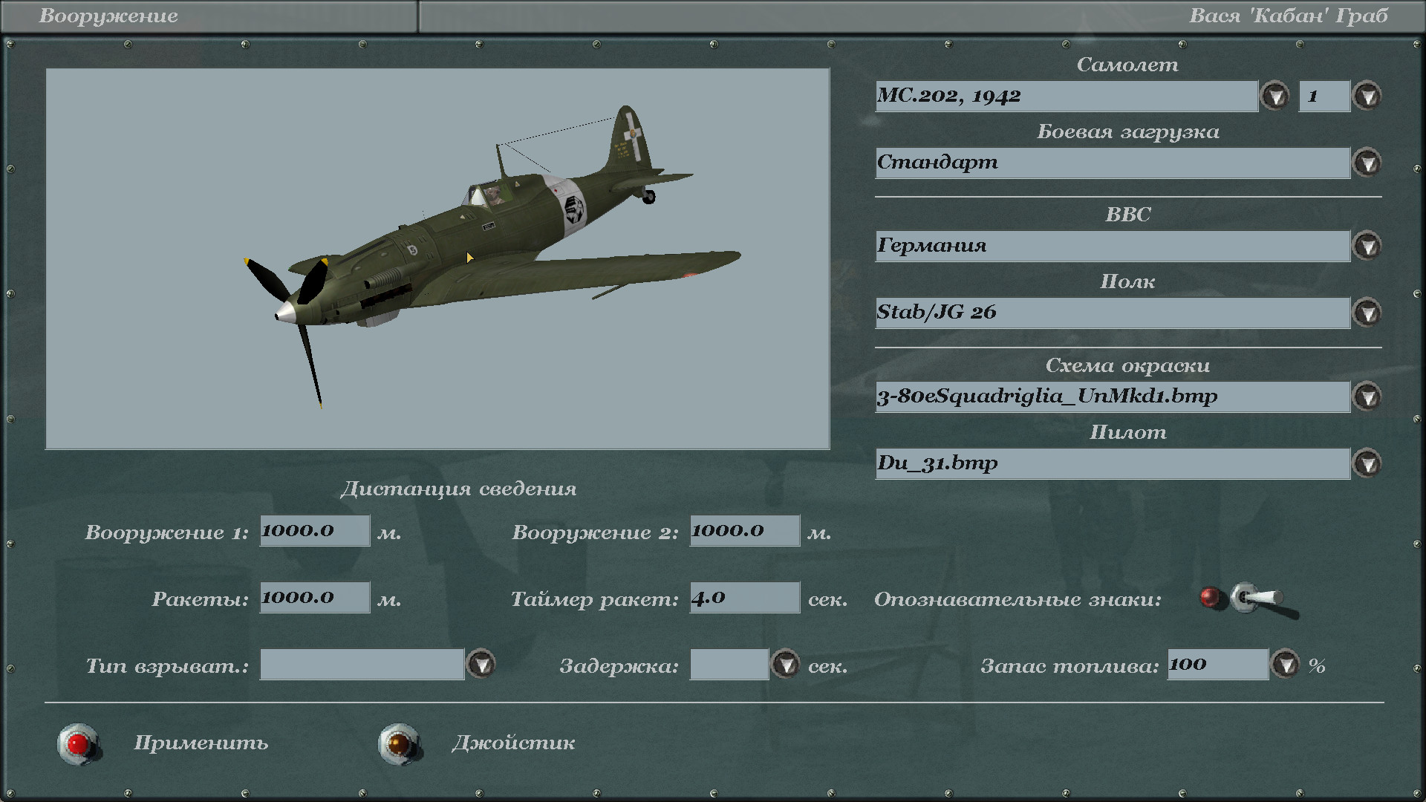The image size is (1426, 802).
Task: Open the aircraft MC.202 dropdown arrow
Action: (1275, 96)
